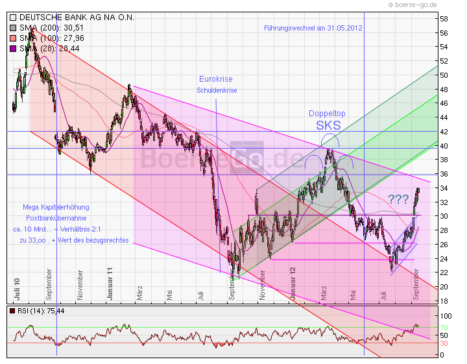Click the DEUTSCHE BANK AG NA O.N. title
467x364 pixels.
point(77,18)
